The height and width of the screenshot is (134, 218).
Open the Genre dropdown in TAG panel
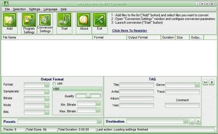click(x=197, y=85)
